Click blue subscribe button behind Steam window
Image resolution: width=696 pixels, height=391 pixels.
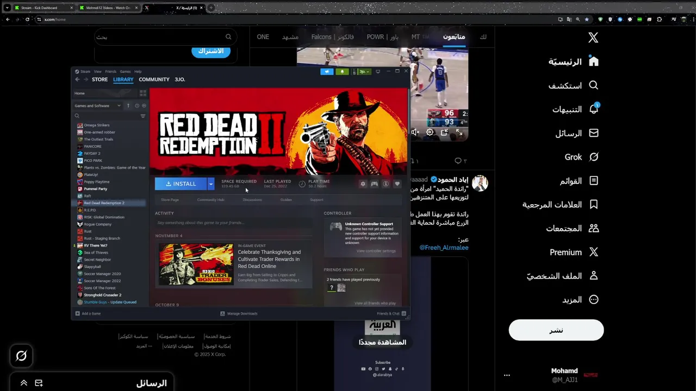coord(211,51)
